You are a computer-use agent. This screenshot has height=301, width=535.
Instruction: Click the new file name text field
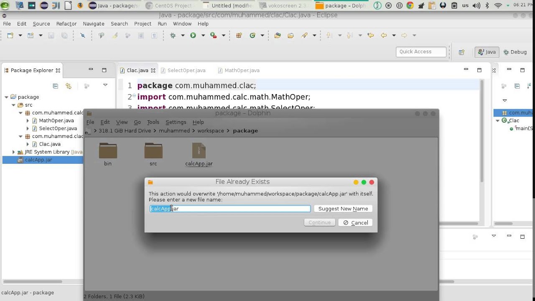click(x=230, y=209)
